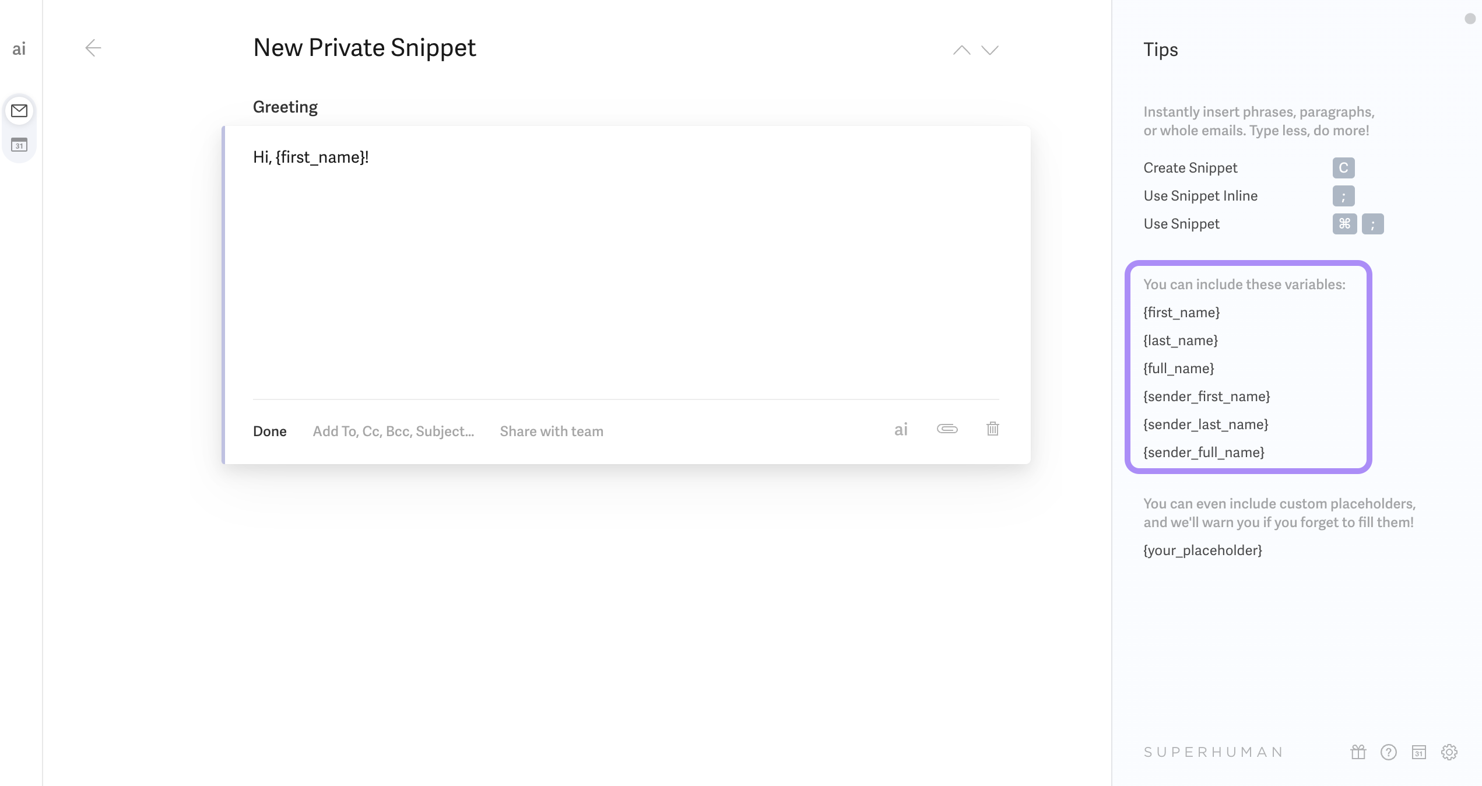This screenshot has height=786, width=1482.
Task: Share the snippet with your team
Action: tap(551, 431)
